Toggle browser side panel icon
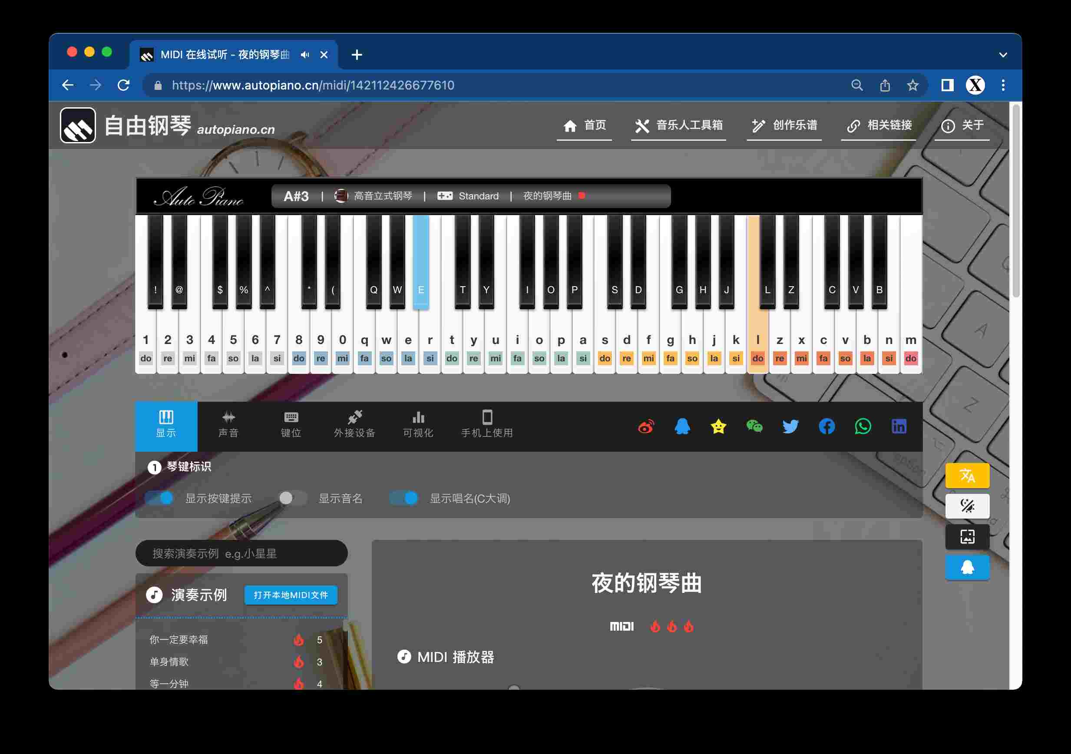1071x754 pixels. 947,86
